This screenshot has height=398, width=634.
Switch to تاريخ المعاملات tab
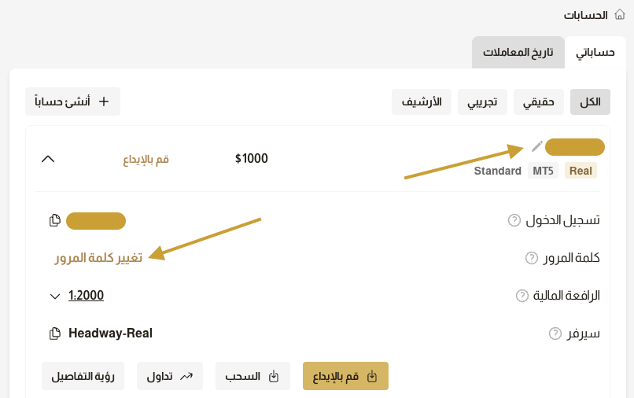coord(518,53)
